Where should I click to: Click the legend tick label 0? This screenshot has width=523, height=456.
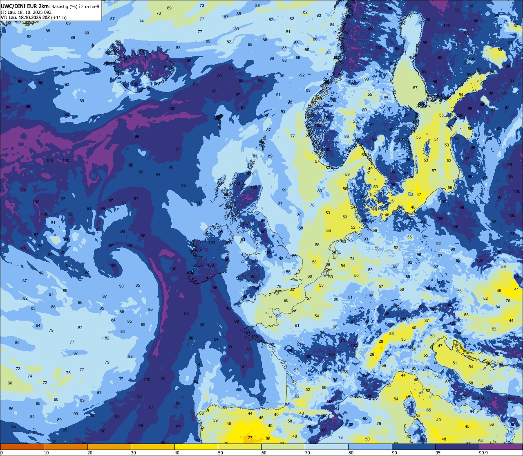(x=2, y=453)
